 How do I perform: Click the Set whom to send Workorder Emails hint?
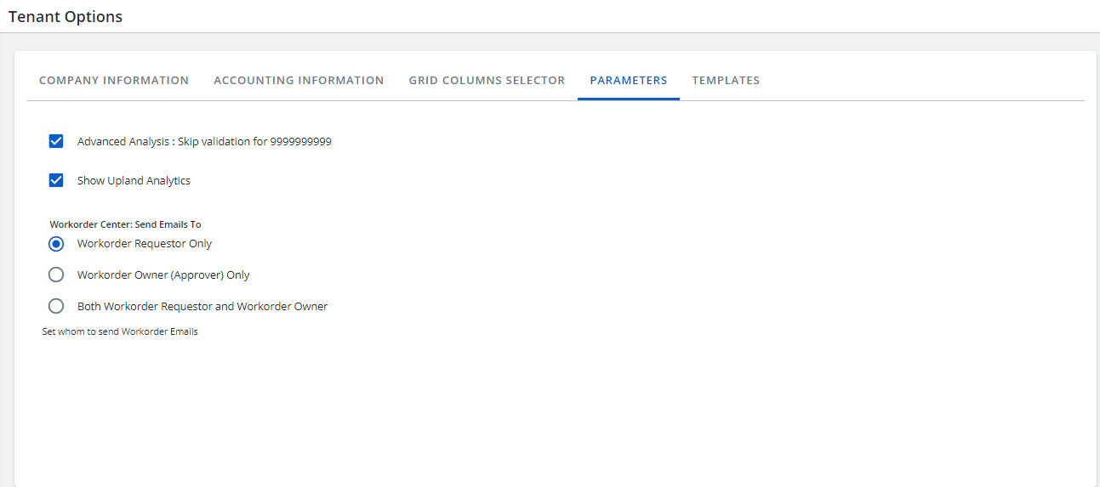pyautogui.click(x=120, y=331)
